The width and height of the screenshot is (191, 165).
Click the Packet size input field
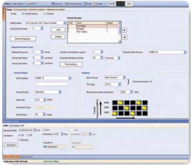pyautogui.click(x=39, y=114)
